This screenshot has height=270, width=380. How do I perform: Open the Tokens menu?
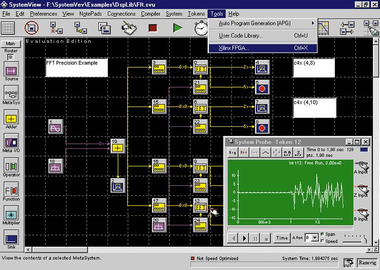tap(196, 14)
